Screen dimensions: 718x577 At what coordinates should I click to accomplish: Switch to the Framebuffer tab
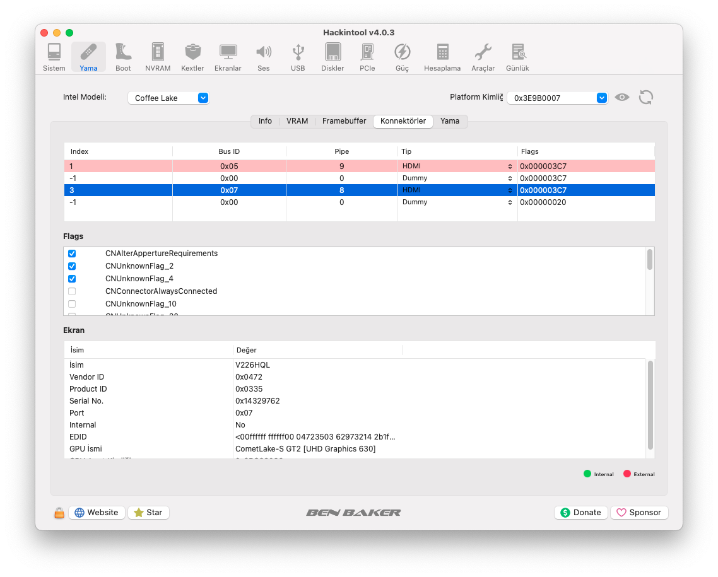coord(344,121)
